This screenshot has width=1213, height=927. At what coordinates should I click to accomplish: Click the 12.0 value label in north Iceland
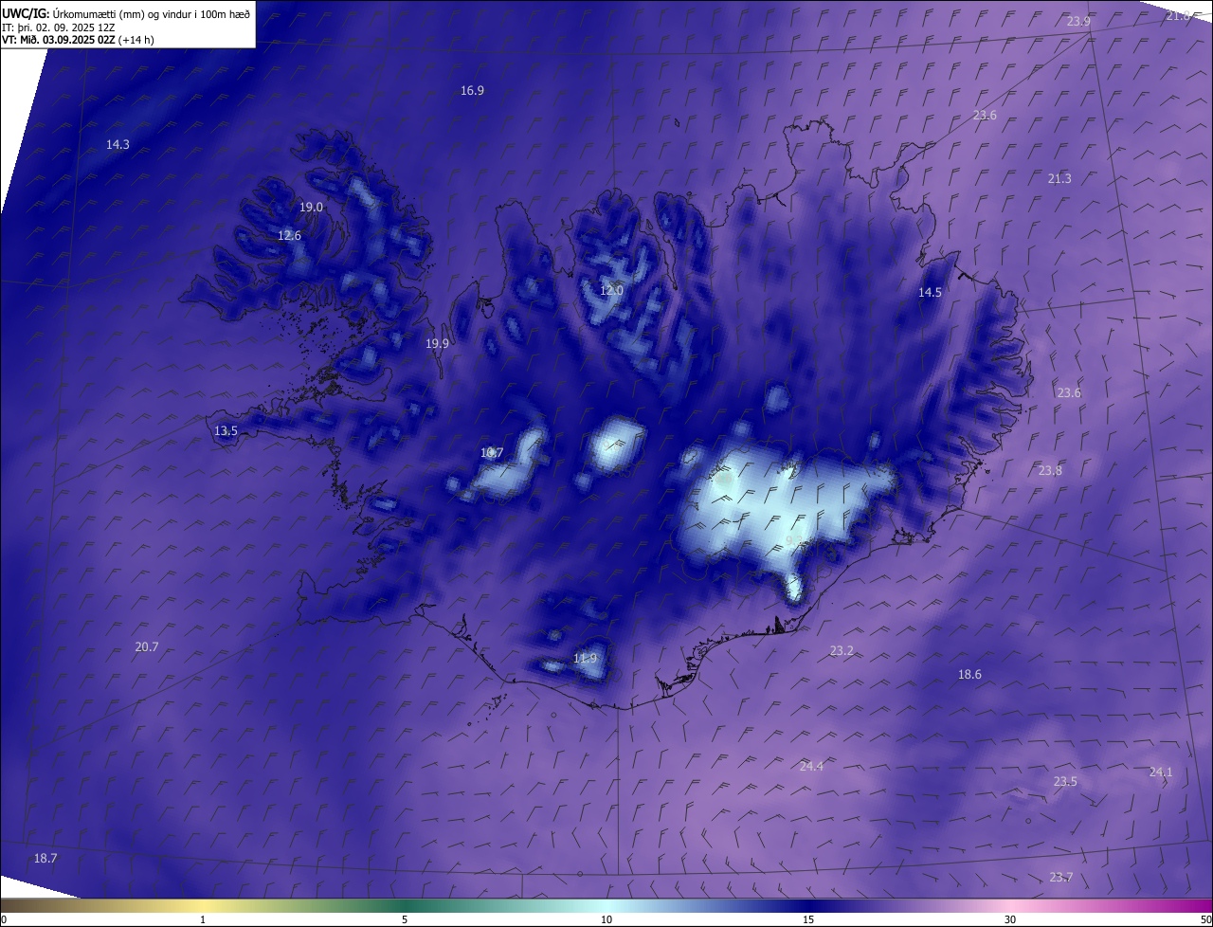(611, 291)
